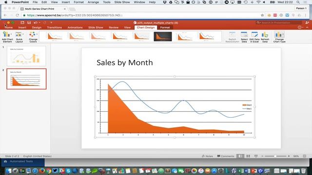Click the browser reload icon
The image size is (312, 175).
(18, 15)
